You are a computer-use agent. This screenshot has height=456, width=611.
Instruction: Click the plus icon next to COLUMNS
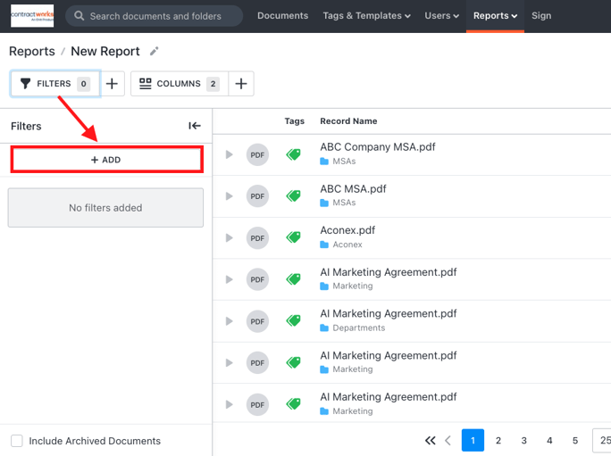(241, 83)
